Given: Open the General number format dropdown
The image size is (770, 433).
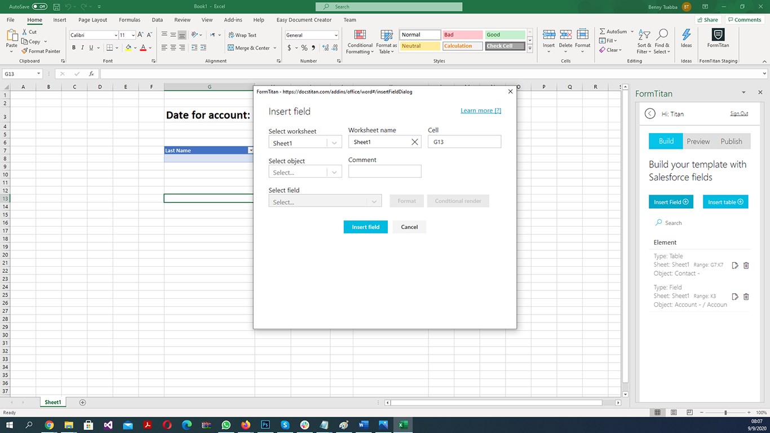Looking at the screenshot, I should (336, 35).
